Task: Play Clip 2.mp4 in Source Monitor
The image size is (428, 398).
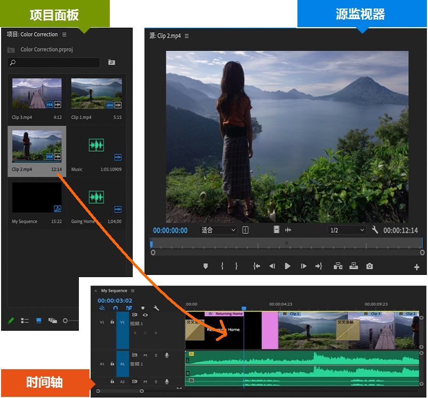Action: tap(287, 266)
